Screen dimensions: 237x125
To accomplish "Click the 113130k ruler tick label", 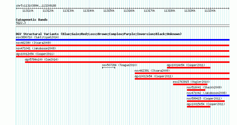I will pyautogui.click(x=69, y=11).
